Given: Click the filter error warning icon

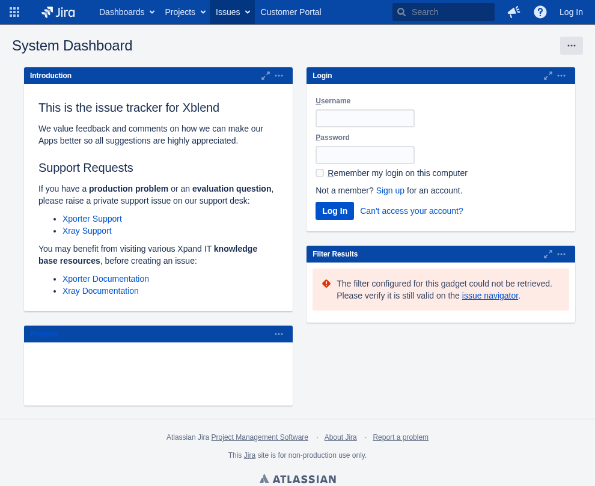Looking at the screenshot, I should pos(326,284).
